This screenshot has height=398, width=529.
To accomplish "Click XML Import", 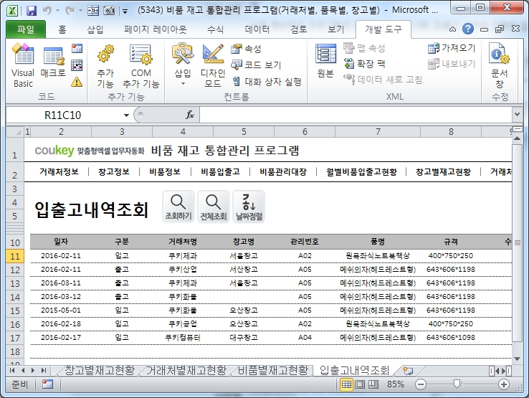I will point(452,48).
